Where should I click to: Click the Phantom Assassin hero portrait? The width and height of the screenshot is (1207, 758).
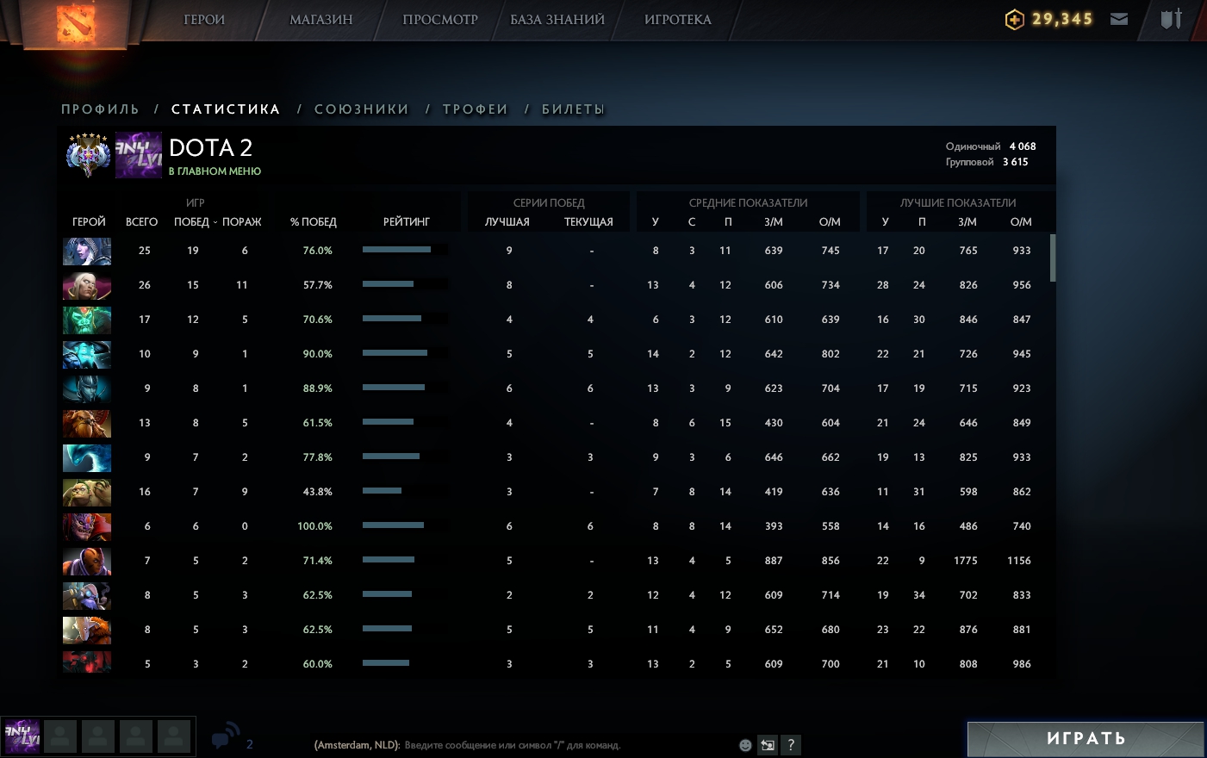[x=87, y=388]
